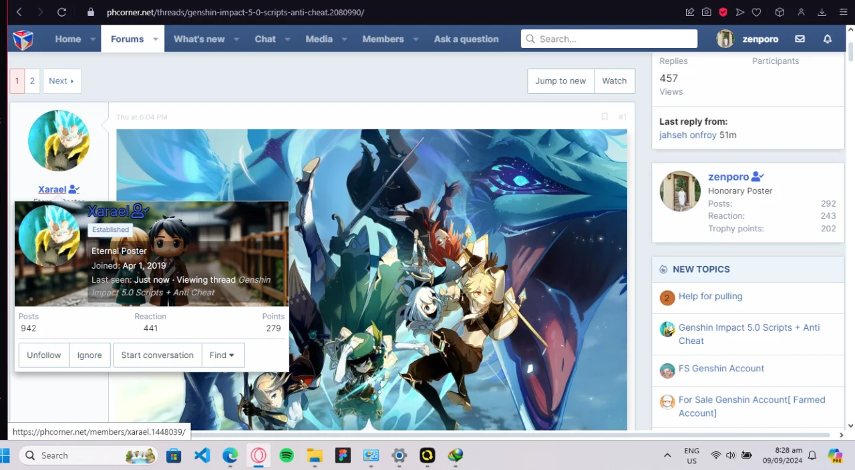The width and height of the screenshot is (855, 470).
Task: Expand the Forums dropdown arrow
Action: coord(156,39)
